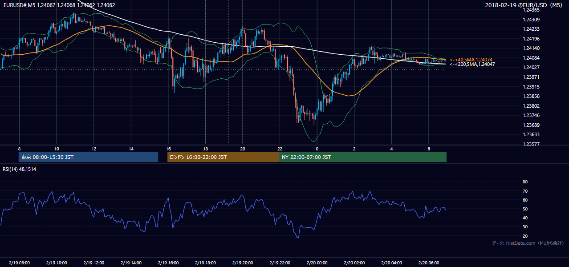This screenshot has height=267, width=569.
Task: Click hour tick 2 under price chart
Action: click(354, 149)
